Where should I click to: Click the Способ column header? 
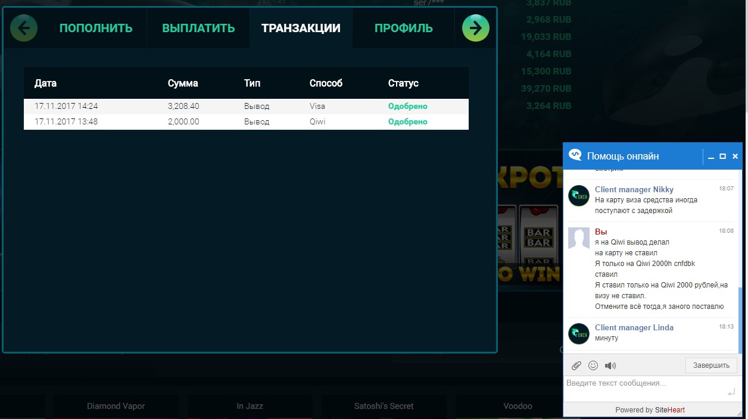tap(326, 83)
